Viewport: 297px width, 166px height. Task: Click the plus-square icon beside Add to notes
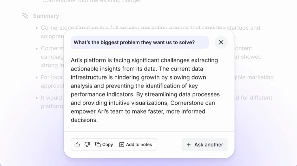coord(122,145)
